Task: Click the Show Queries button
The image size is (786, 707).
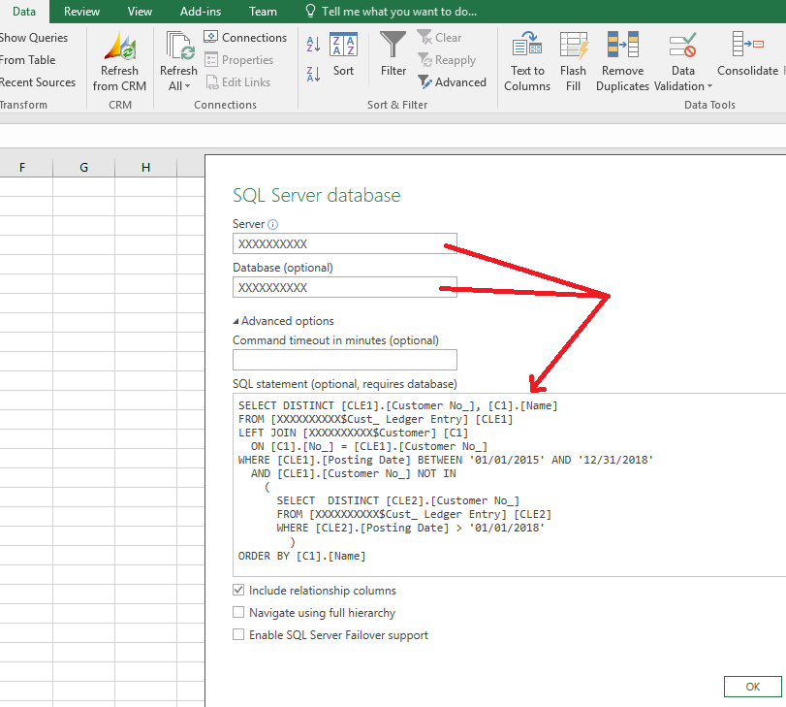Action: coord(33,38)
